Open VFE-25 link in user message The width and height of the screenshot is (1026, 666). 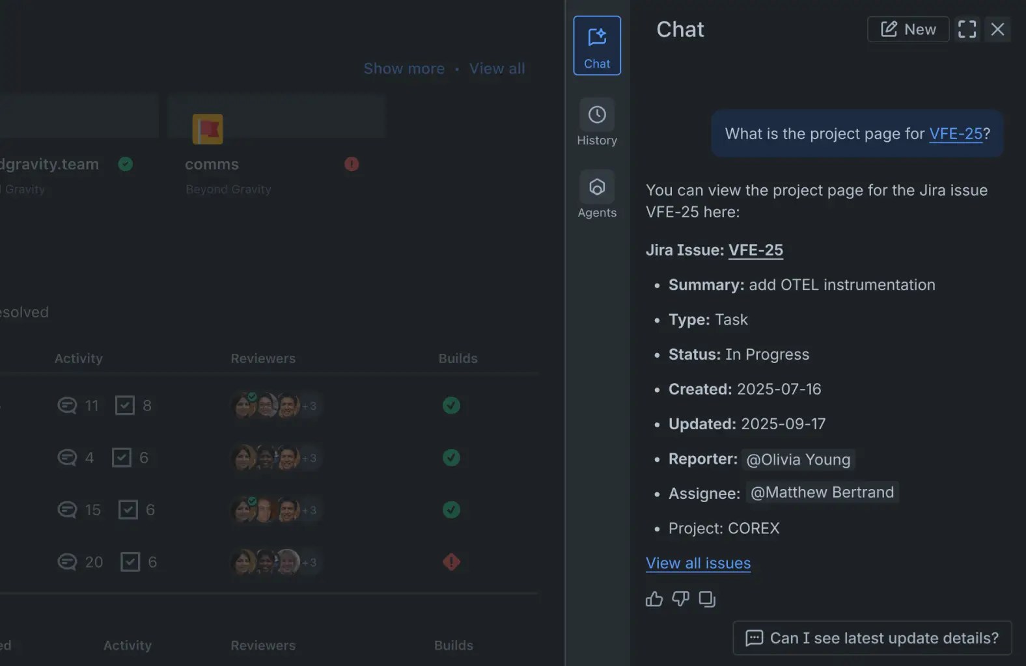[x=955, y=134]
